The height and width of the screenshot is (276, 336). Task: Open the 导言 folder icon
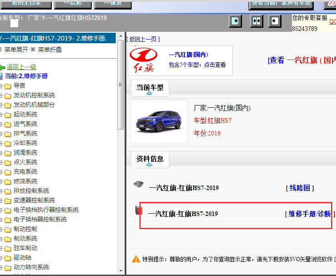(x=8, y=86)
